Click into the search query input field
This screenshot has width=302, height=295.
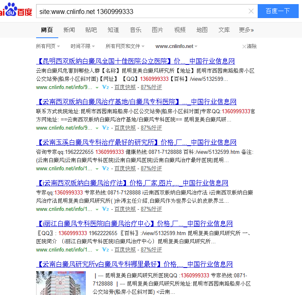(x=140, y=11)
